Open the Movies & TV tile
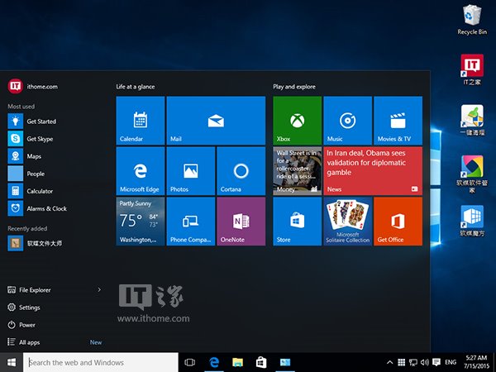496x372 pixels. tap(398, 121)
